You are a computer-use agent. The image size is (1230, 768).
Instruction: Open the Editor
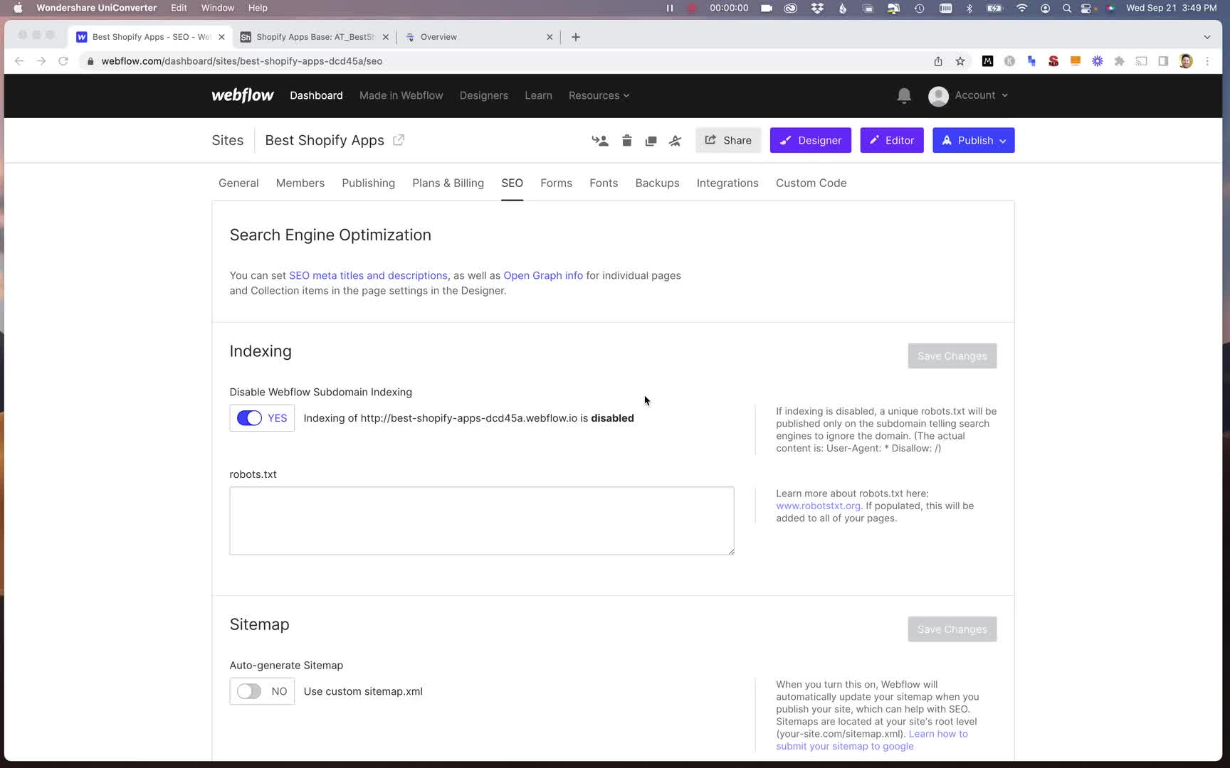pos(891,141)
